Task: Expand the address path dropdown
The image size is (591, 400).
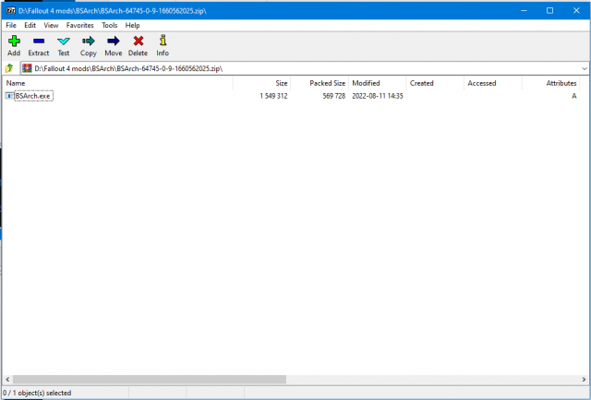Action: 585,69
